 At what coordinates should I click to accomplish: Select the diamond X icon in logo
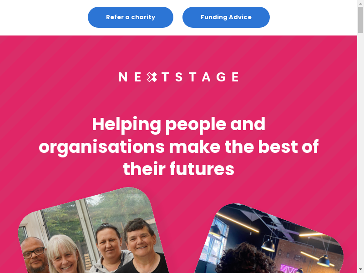point(152,77)
